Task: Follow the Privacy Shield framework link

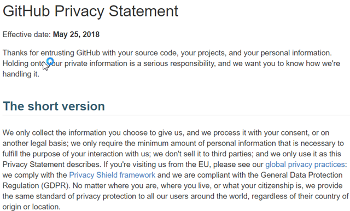Action: pos(112,175)
